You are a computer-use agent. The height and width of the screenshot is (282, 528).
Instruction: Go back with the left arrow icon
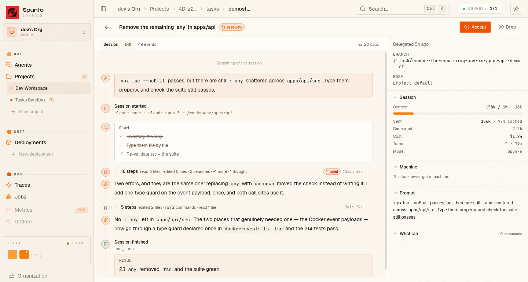pyautogui.click(x=107, y=27)
